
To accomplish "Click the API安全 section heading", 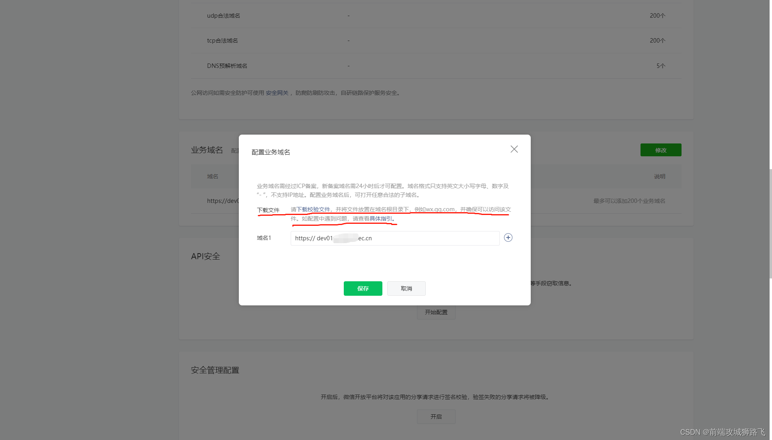I will tap(205, 256).
